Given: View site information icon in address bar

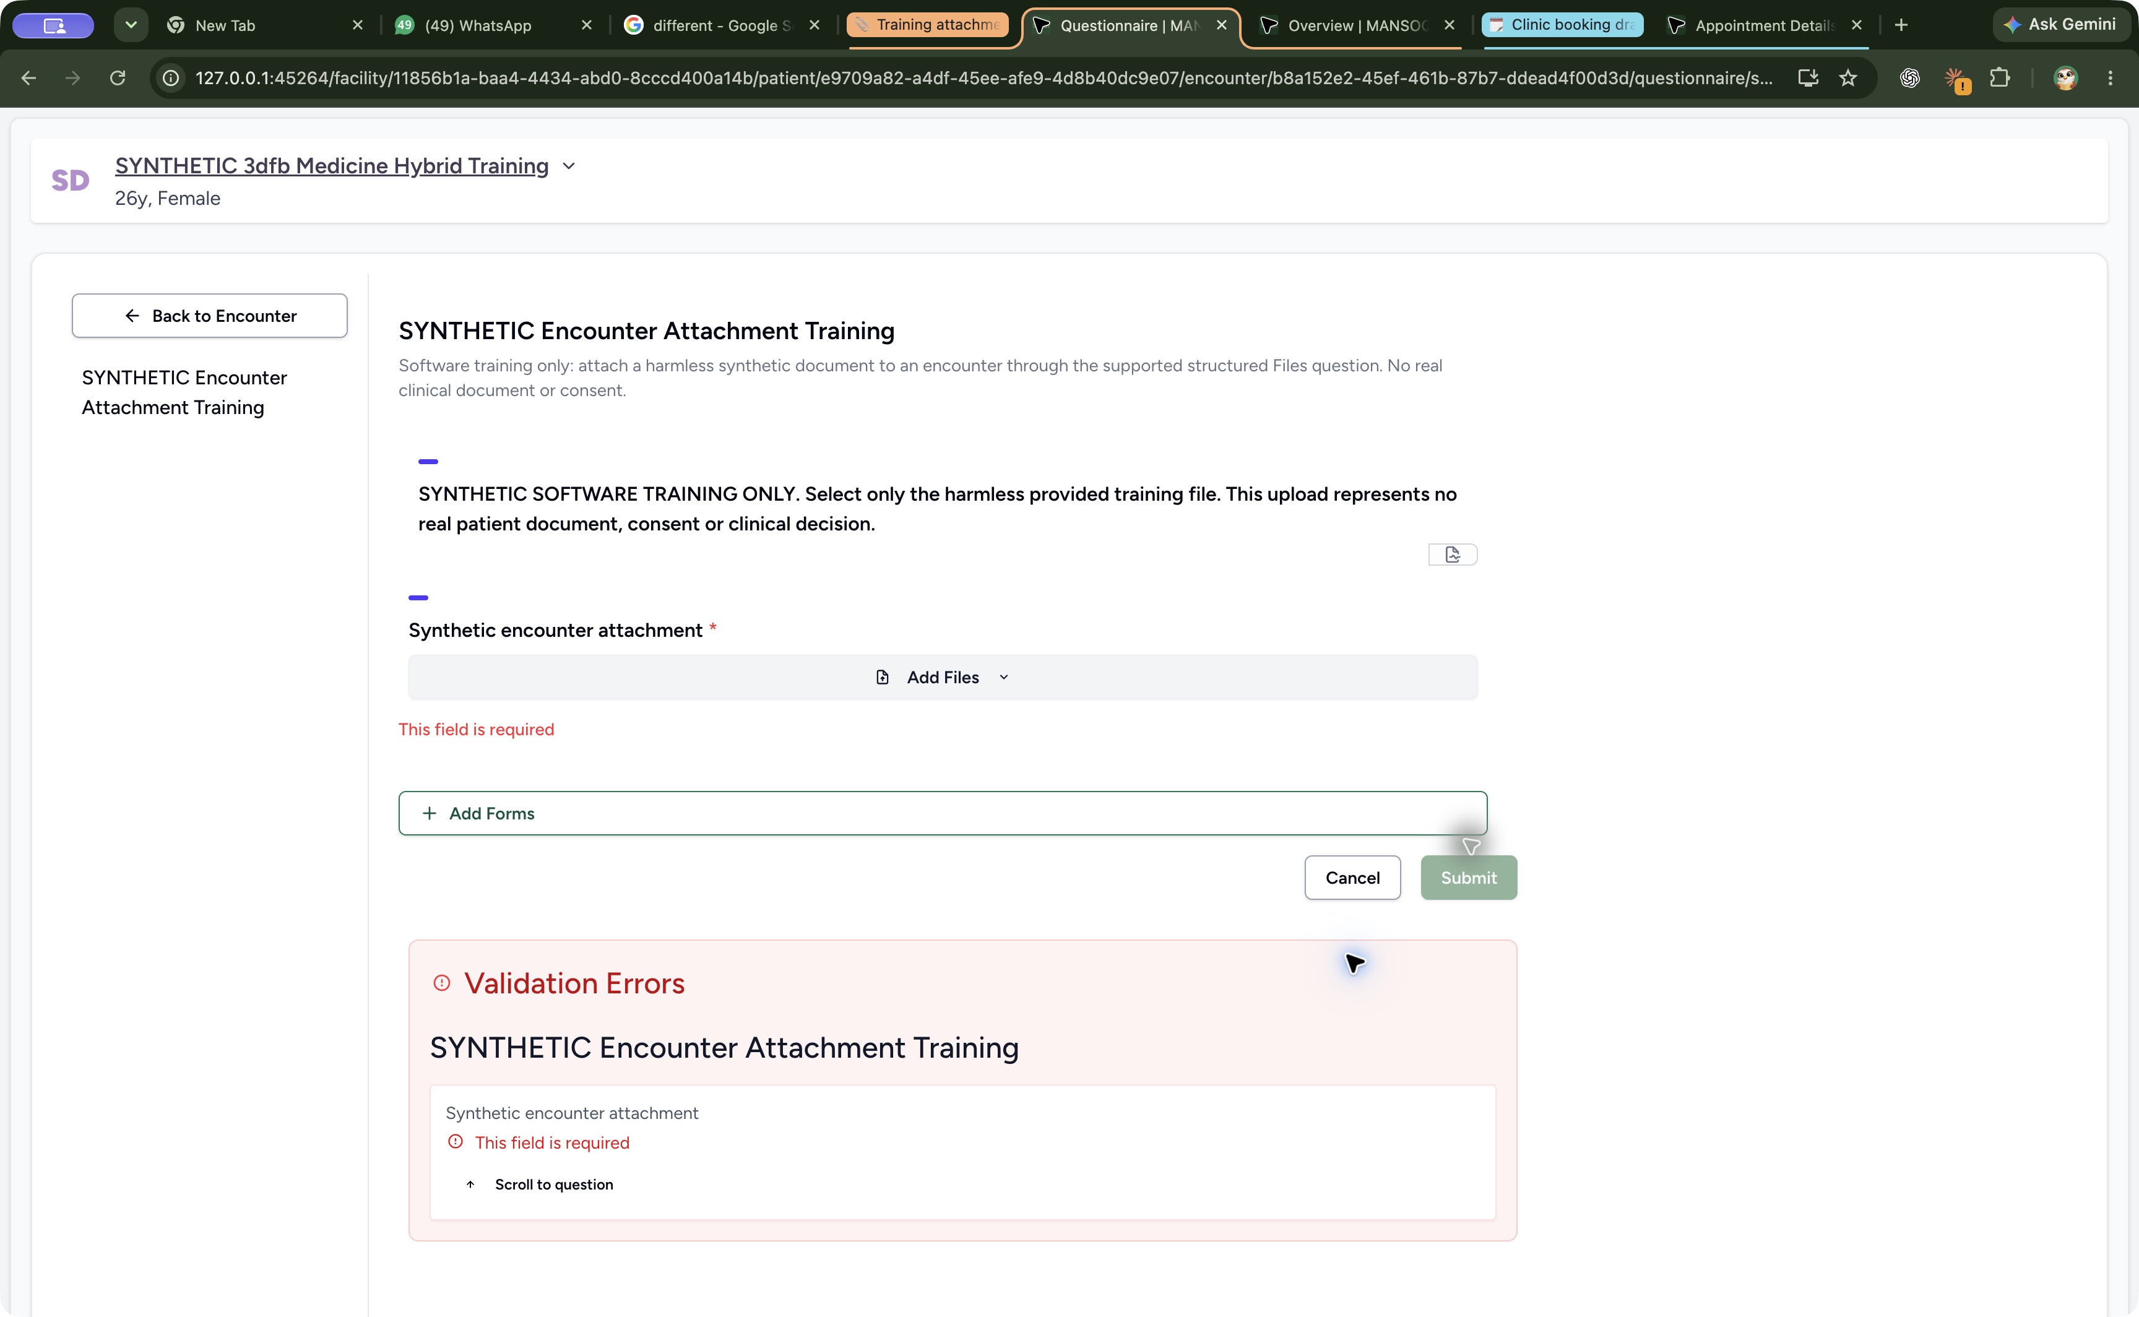Looking at the screenshot, I should 171,79.
